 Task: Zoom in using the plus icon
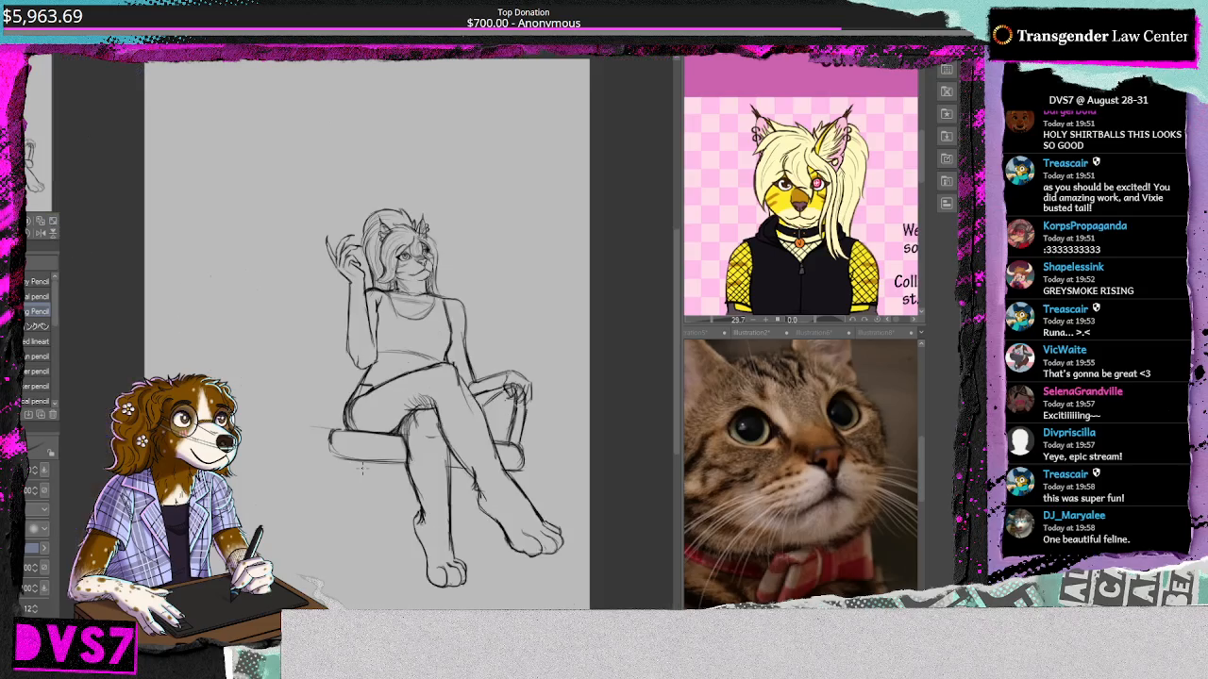pos(765,321)
